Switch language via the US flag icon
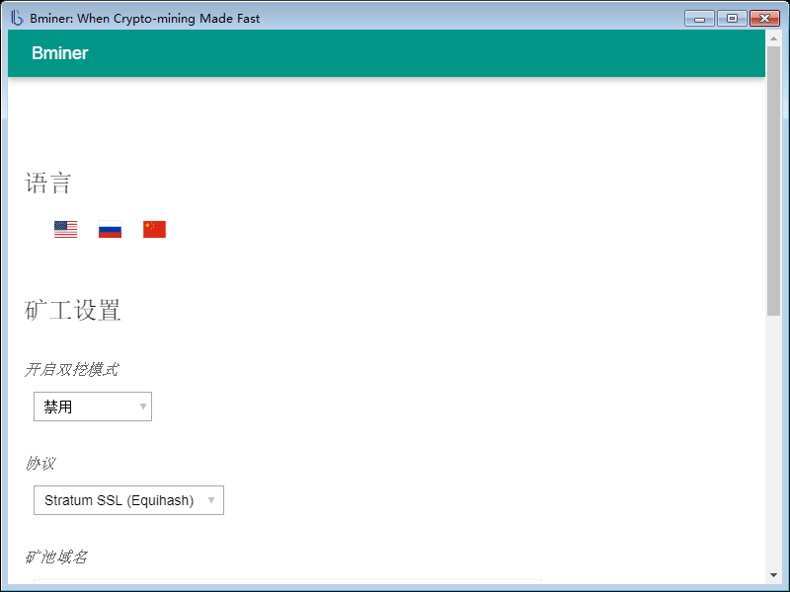This screenshot has width=790, height=592. [65, 229]
